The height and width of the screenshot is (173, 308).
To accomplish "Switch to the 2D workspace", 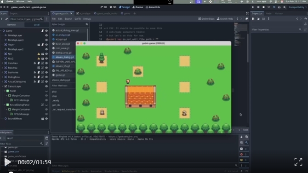I will 104,7.
